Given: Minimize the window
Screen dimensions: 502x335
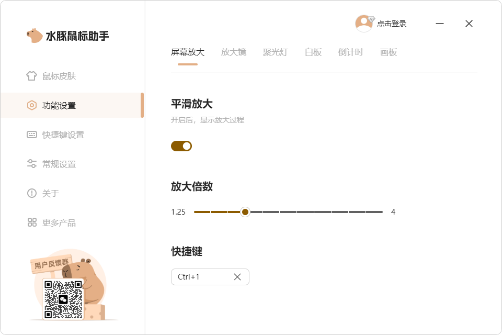Looking at the screenshot, I should [x=440, y=24].
